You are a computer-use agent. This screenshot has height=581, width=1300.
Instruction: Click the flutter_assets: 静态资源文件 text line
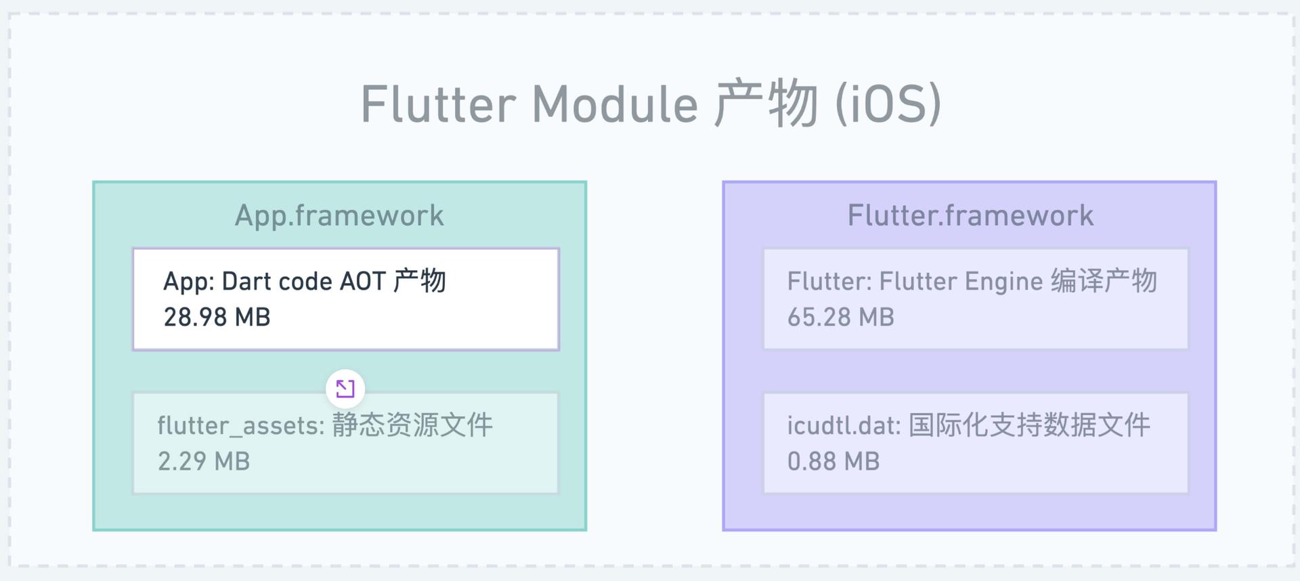[x=325, y=425]
